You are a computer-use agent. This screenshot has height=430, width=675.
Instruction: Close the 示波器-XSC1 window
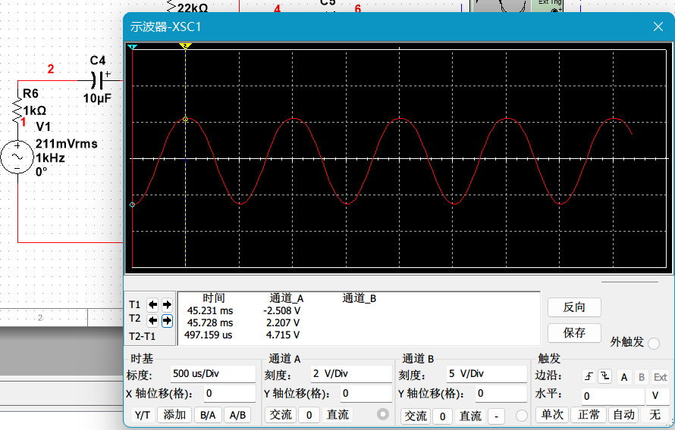(658, 26)
